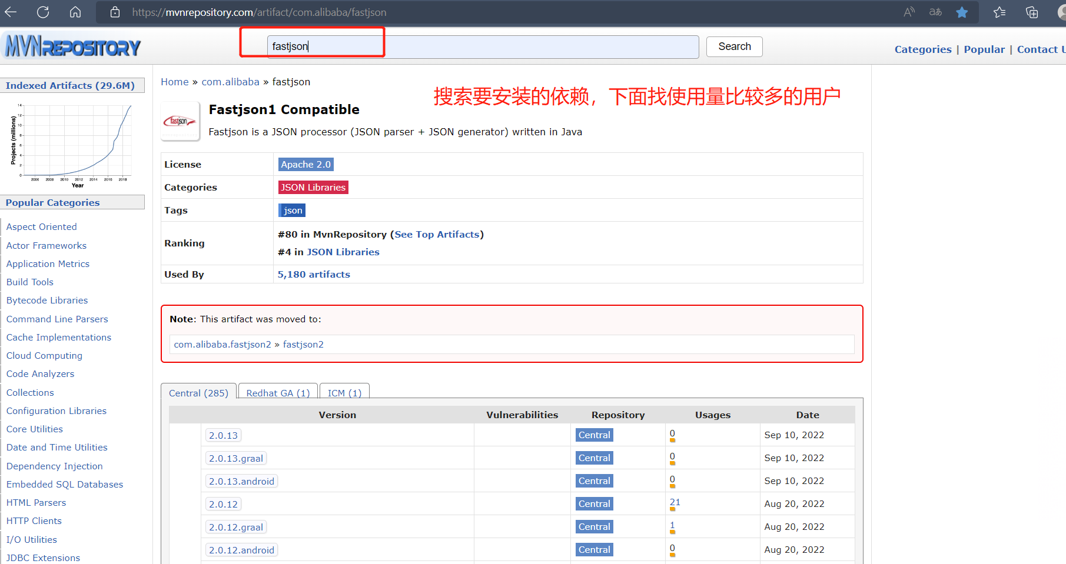Open version 2.0.13
The image size is (1066, 564).
pos(223,435)
